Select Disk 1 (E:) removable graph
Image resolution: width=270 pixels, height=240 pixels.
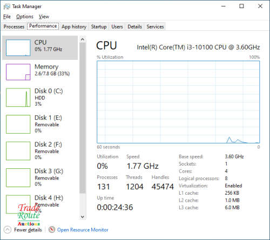(18, 124)
